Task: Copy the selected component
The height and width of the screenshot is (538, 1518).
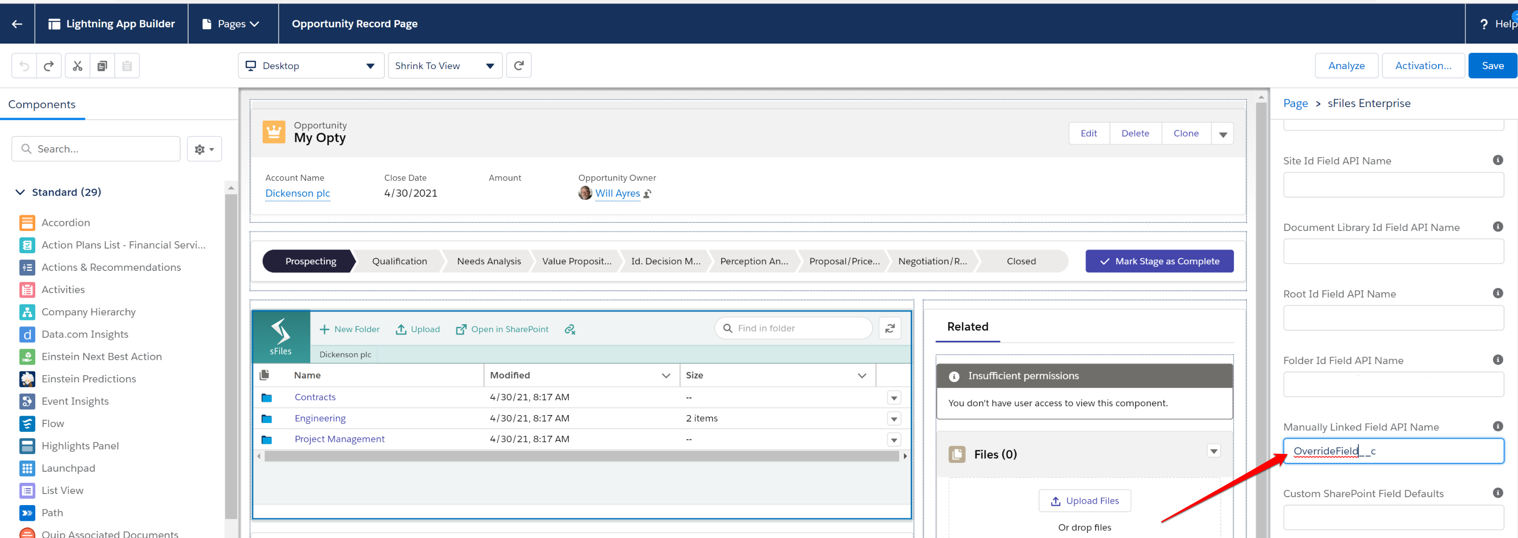Action: [x=102, y=66]
